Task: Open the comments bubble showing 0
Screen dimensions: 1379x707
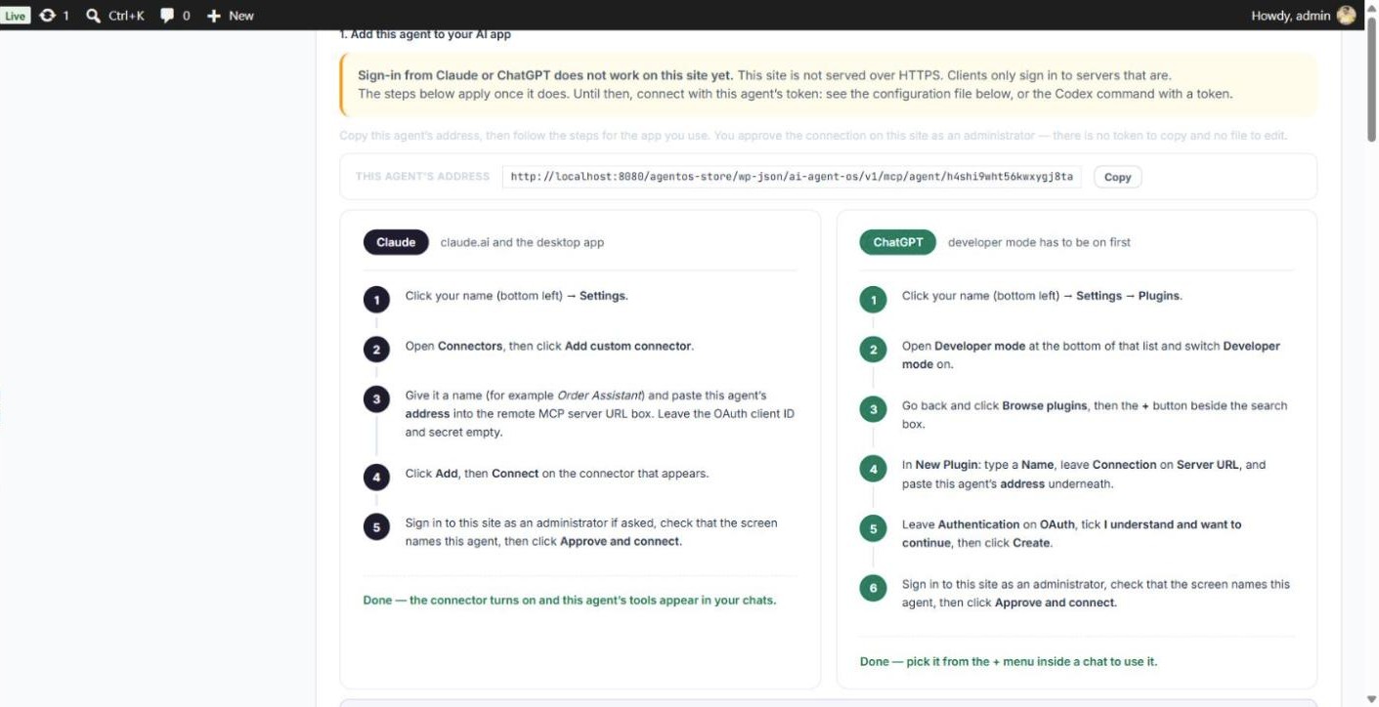Action: click(175, 16)
